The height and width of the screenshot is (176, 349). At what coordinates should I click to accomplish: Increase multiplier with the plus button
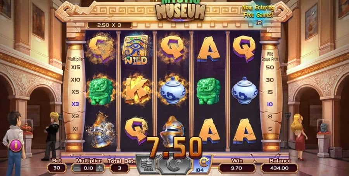pos(100,168)
